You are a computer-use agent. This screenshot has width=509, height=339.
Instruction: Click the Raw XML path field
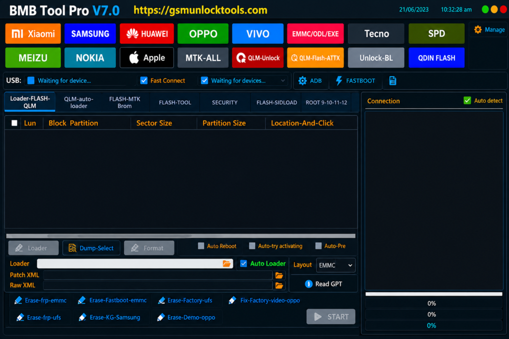click(158, 285)
